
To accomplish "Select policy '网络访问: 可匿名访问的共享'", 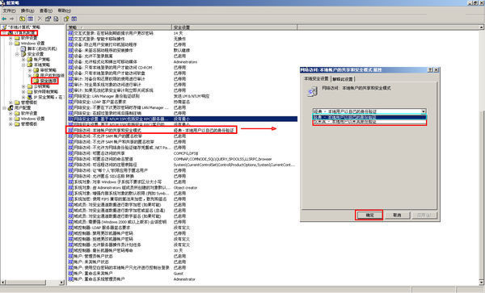I will point(99,153).
